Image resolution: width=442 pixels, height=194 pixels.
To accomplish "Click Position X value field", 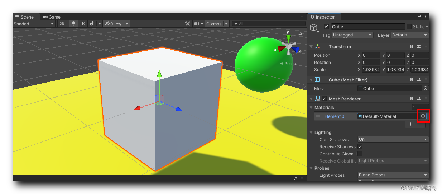I will [x=371, y=55].
